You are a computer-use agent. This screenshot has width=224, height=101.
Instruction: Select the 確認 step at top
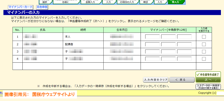pos(146,2)
